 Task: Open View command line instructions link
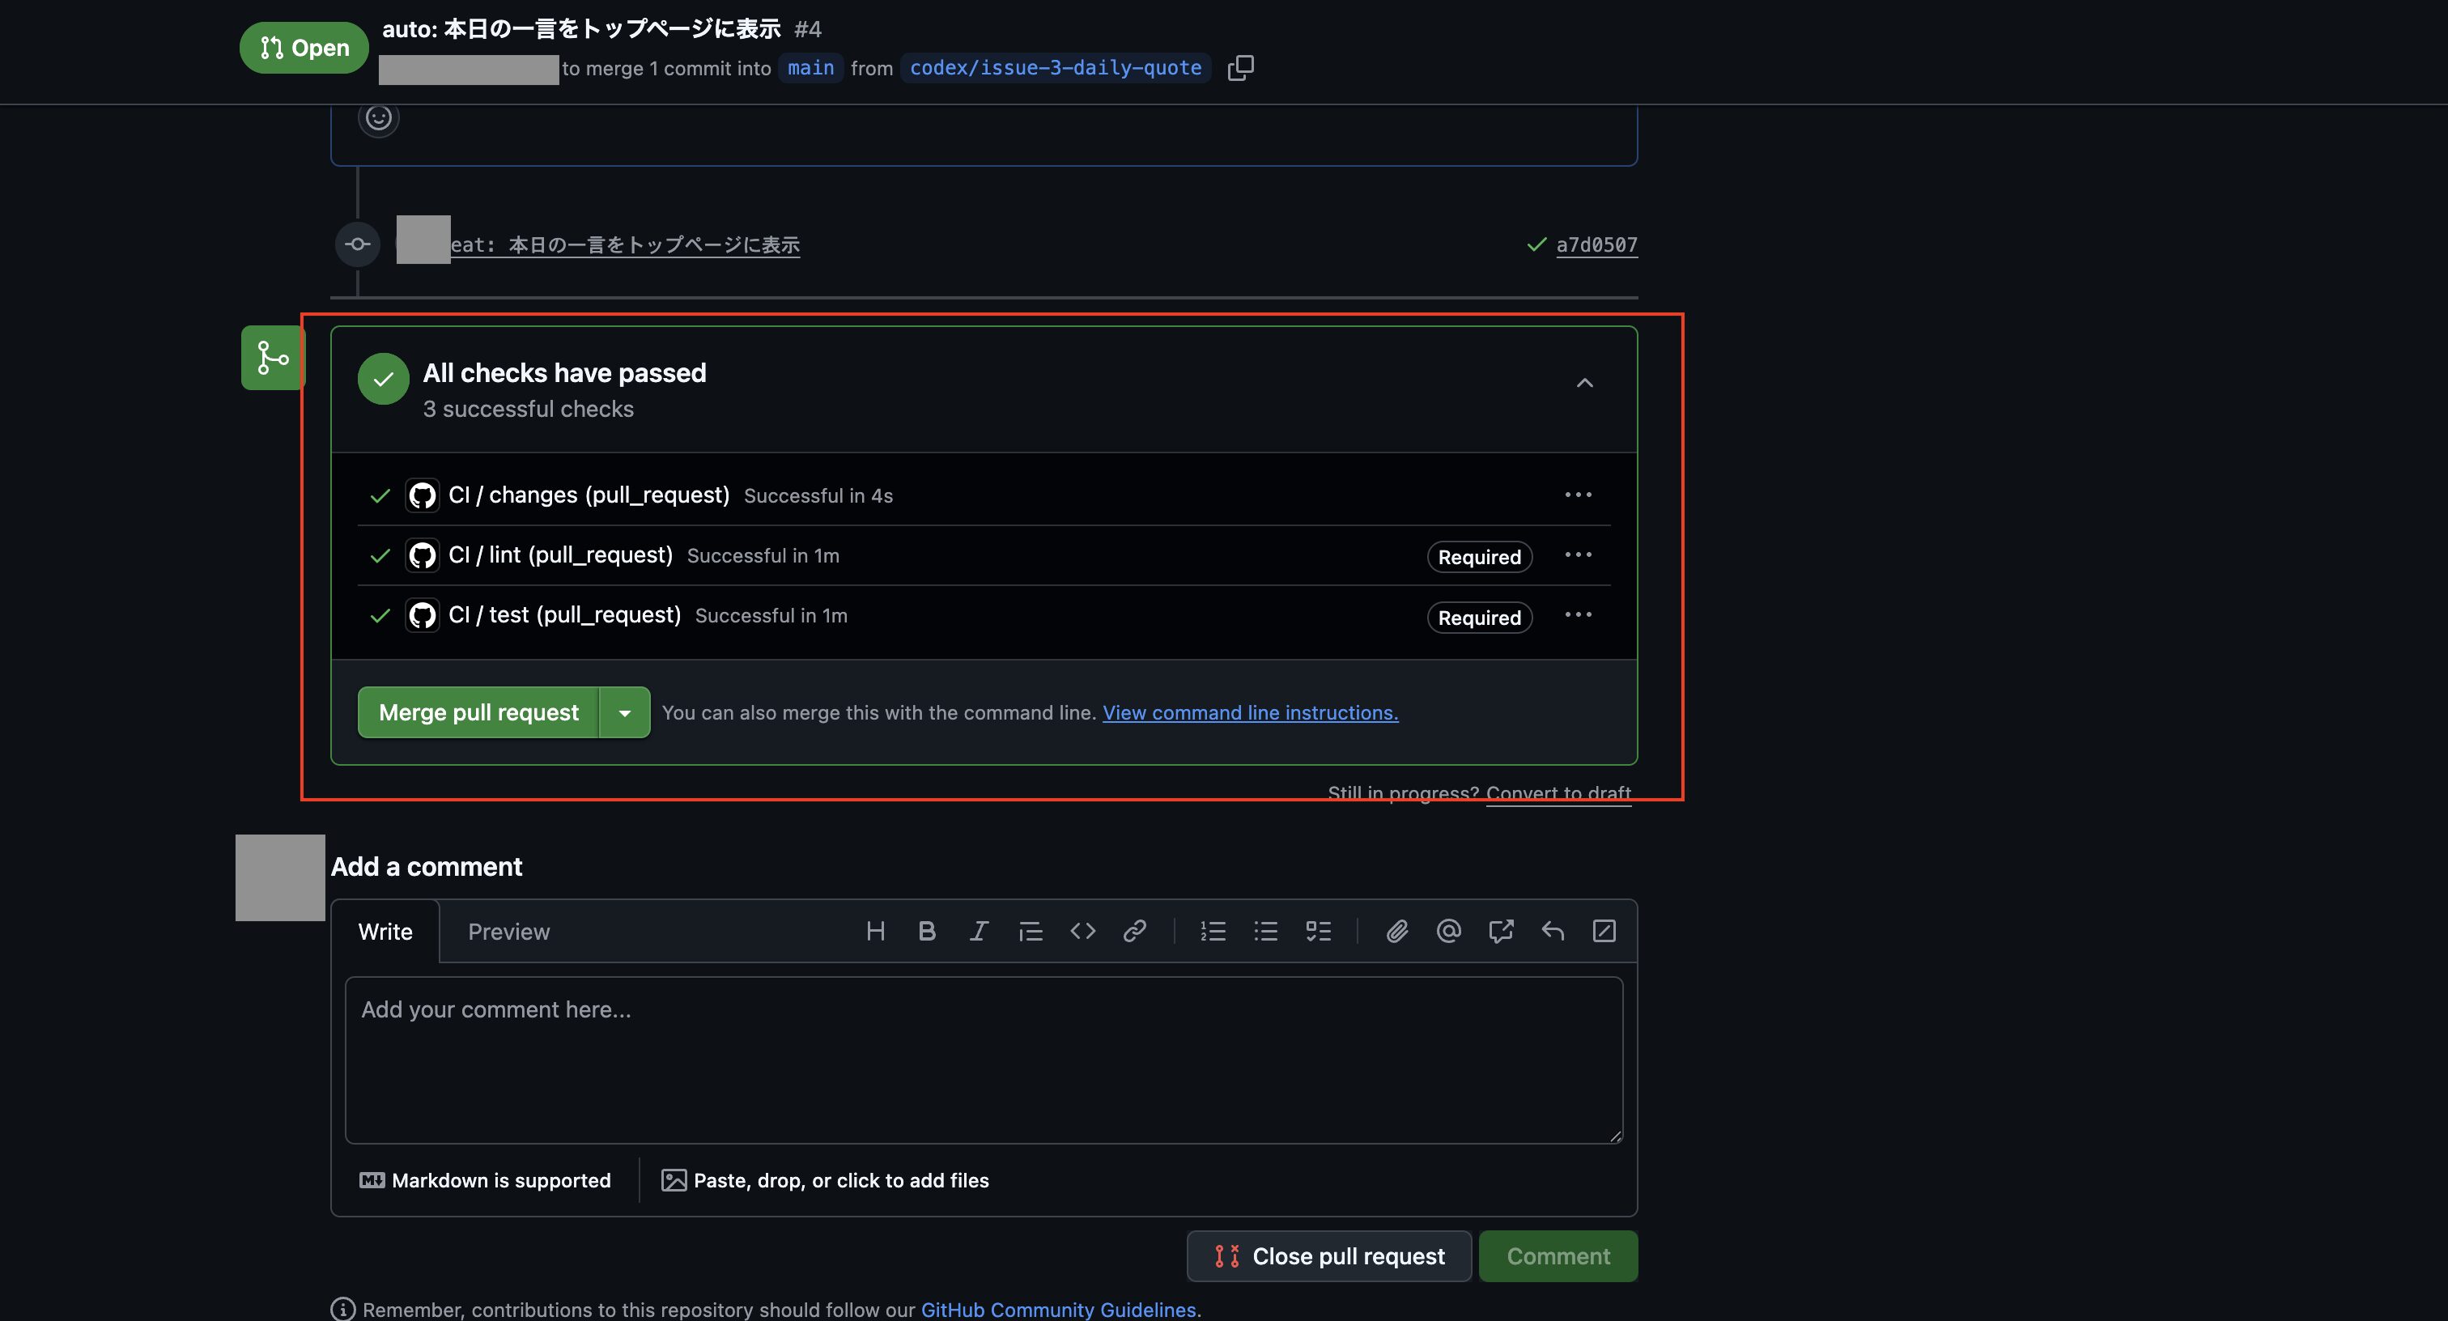(1250, 713)
